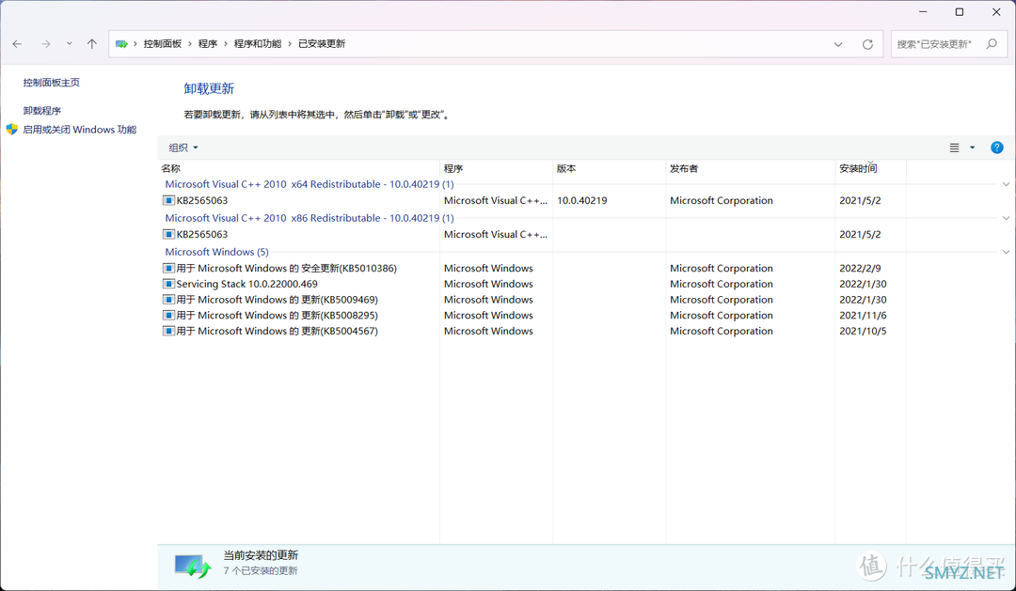The image size is (1016, 591).
Task: Sort by the 名称 column header
Action: [299, 168]
